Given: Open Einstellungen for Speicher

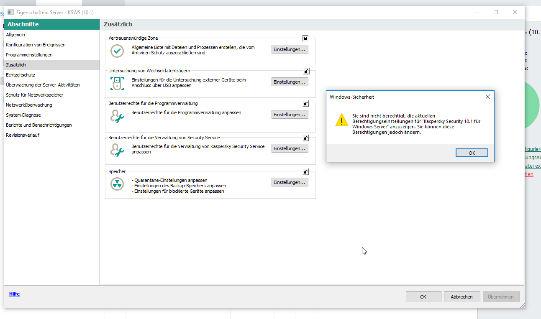Looking at the screenshot, I should [x=290, y=182].
